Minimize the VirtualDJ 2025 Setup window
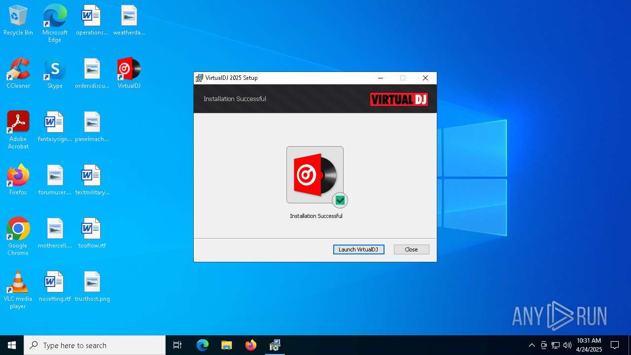The height and width of the screenshot is (355, 631). click(x=381, y=78)
